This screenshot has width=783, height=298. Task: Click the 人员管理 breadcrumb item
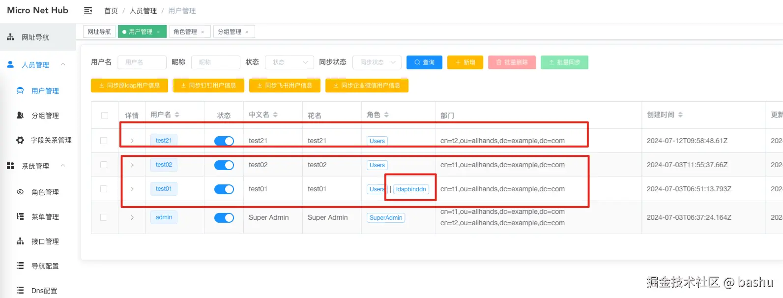pyautogui.click(x=143, y=11)
